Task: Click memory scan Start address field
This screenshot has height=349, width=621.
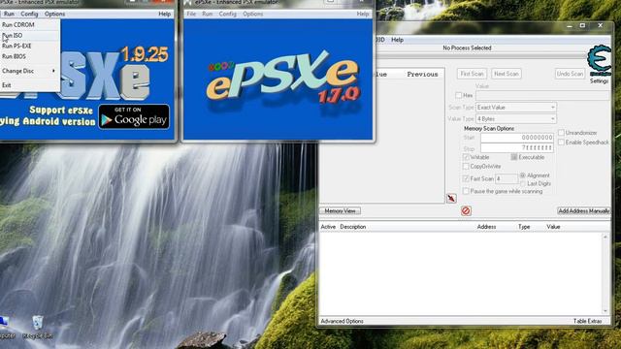Action: click(x=517, y=138)
